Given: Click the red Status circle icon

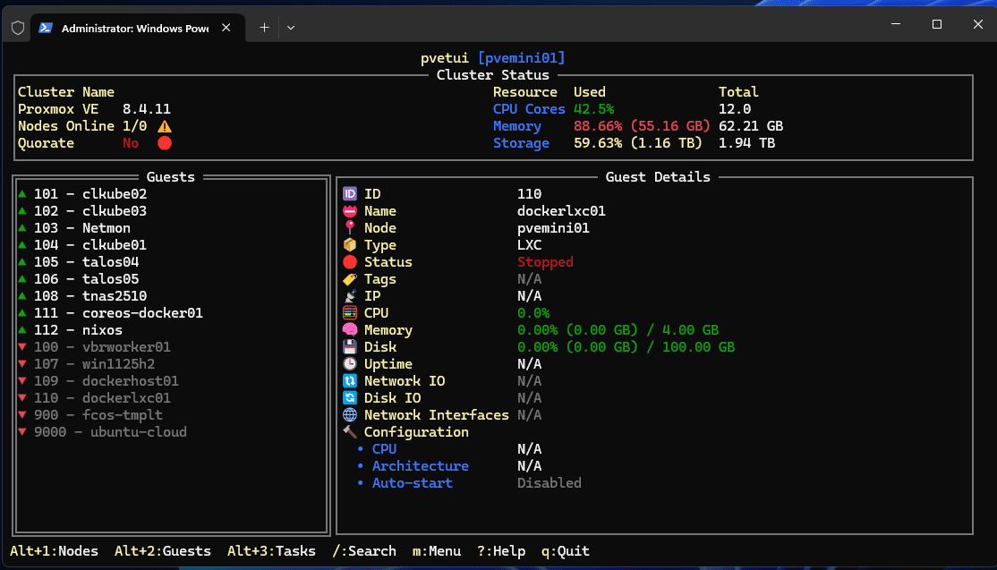Looking at the screenshot, I should pos(350,262).
